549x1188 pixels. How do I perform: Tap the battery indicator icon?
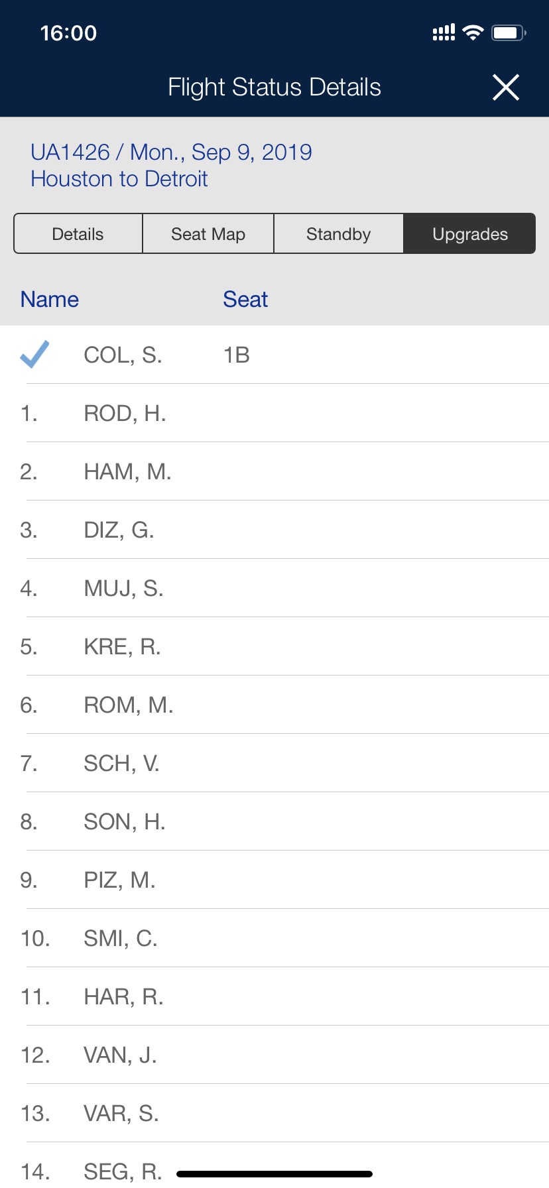[509, 32]
